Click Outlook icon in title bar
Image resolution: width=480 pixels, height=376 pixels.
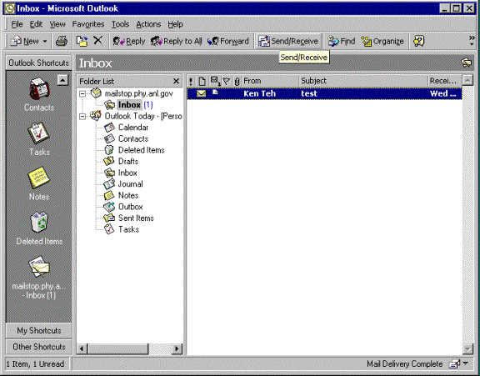coord(9,8)
